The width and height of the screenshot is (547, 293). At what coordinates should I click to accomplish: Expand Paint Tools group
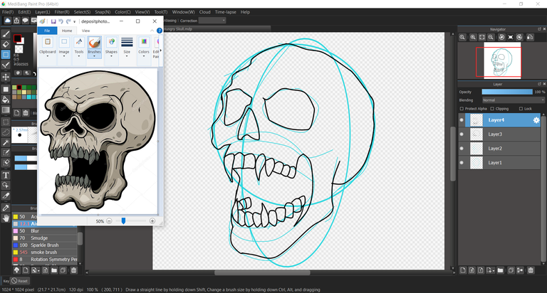pyautogui.click(x=79, y=47)
